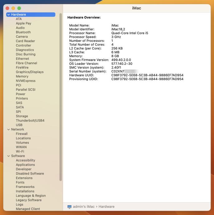Show Logs entry
This screenshot has height=215, width=214.
[x=19, y=204]
